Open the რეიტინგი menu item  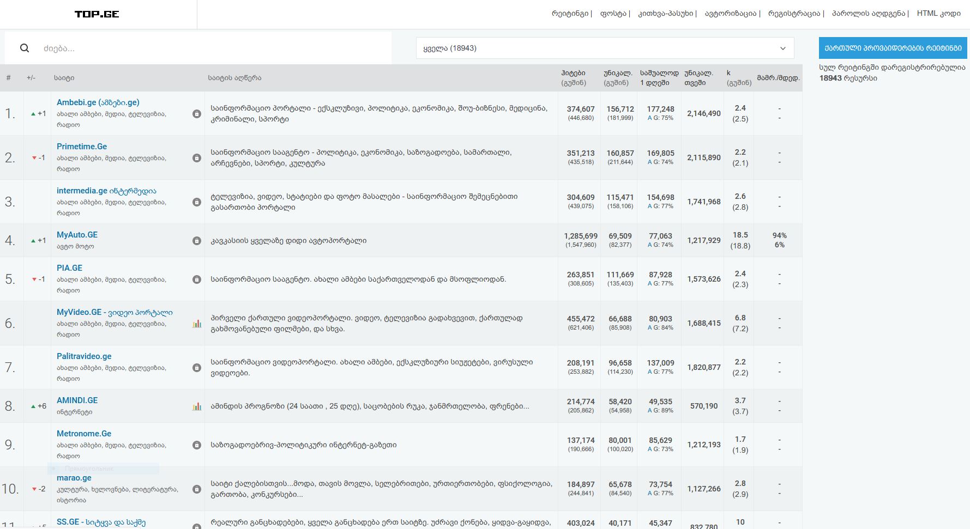tap(570, 14)
